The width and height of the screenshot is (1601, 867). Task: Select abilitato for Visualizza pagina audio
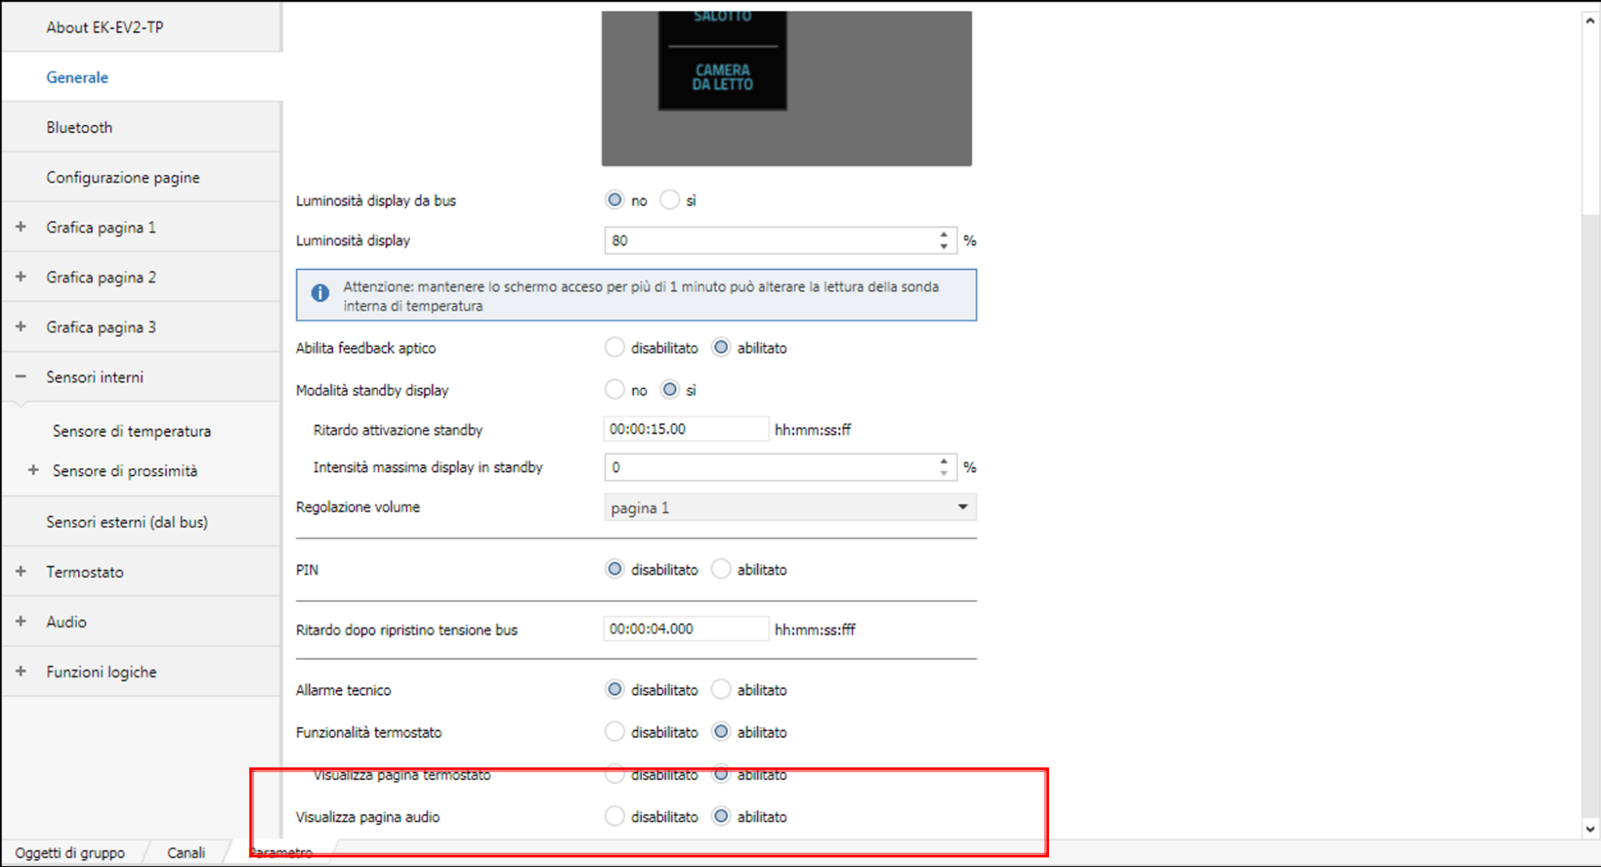[721, 816]
